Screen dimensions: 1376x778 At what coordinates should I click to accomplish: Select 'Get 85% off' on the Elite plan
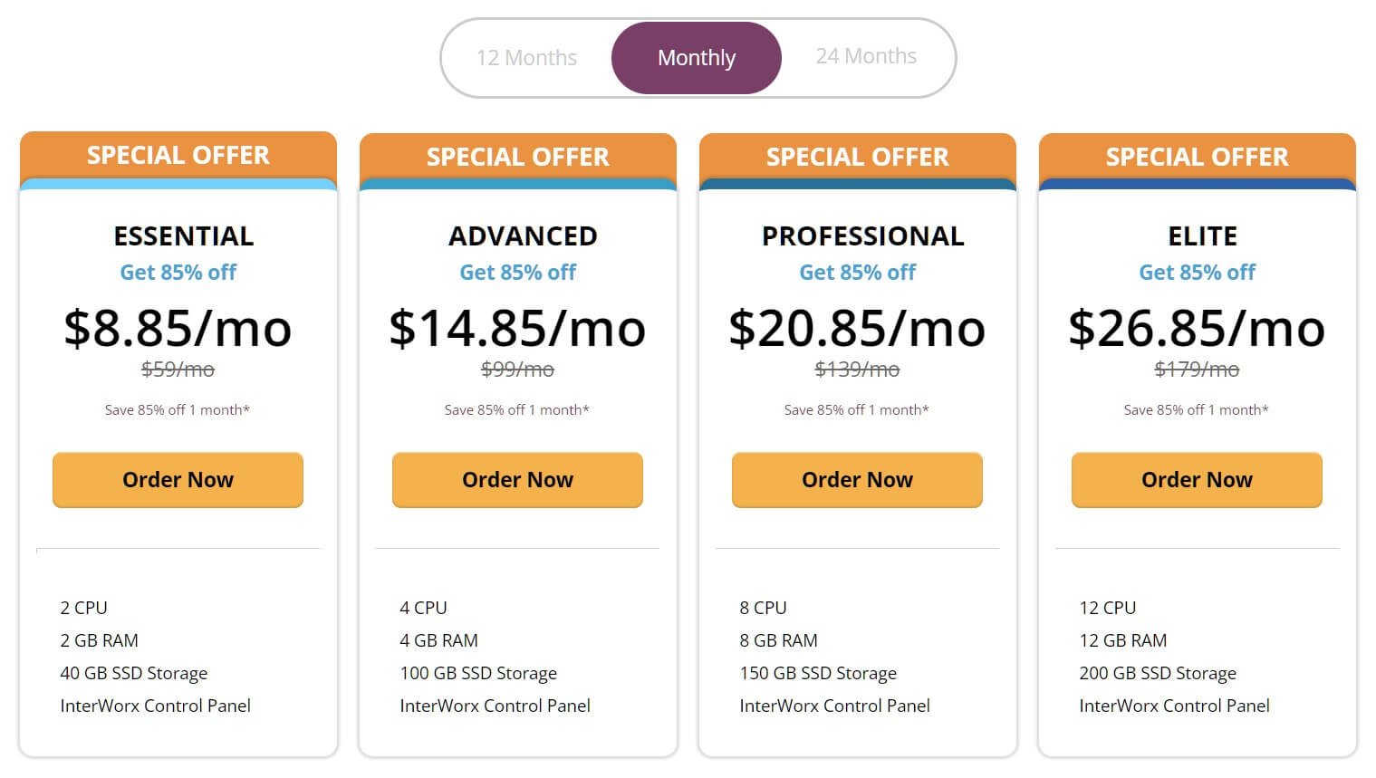(1197, 273)
